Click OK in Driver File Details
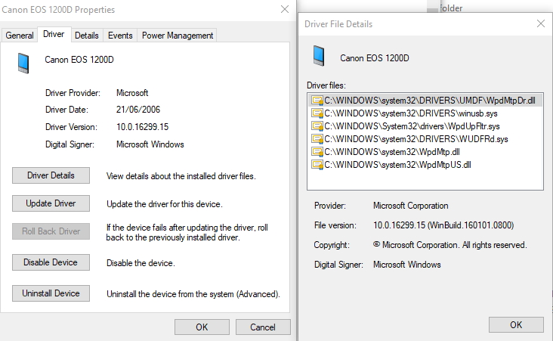The width and height of the screenshot is (553, 341). (x=516, y=325)
